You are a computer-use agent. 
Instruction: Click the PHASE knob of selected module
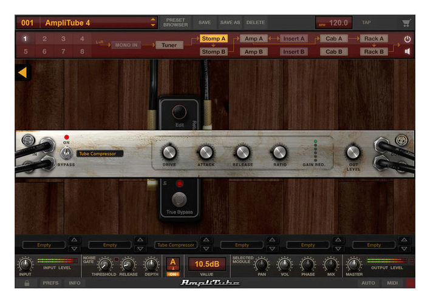(308, 264)
